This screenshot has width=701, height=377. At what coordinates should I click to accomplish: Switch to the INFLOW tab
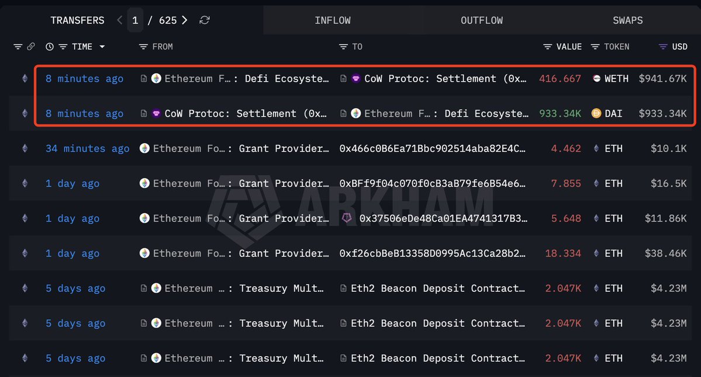tap(333, 20)
